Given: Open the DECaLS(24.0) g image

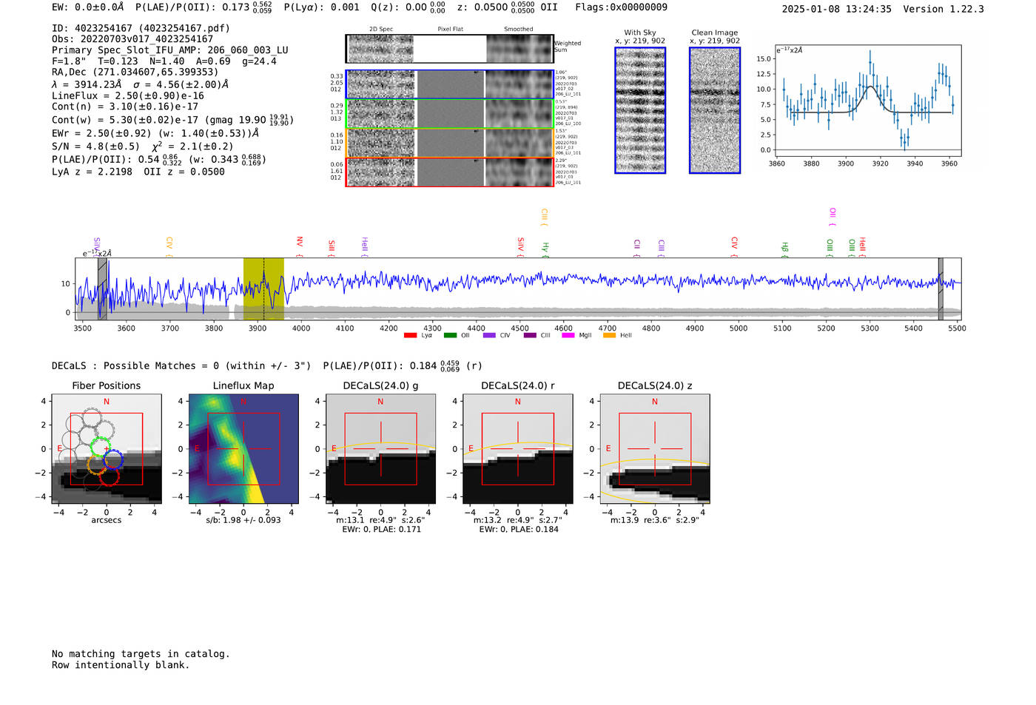Looking at the screenshot, I should click(x=380, y=449).
